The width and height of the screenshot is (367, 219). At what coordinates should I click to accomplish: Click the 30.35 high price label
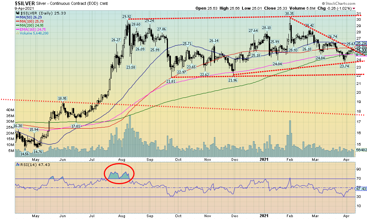(x=290, y=13)
